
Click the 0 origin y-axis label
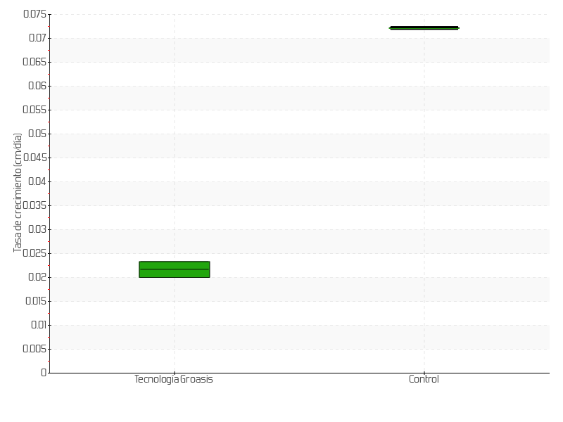click(x=44, y=373)
